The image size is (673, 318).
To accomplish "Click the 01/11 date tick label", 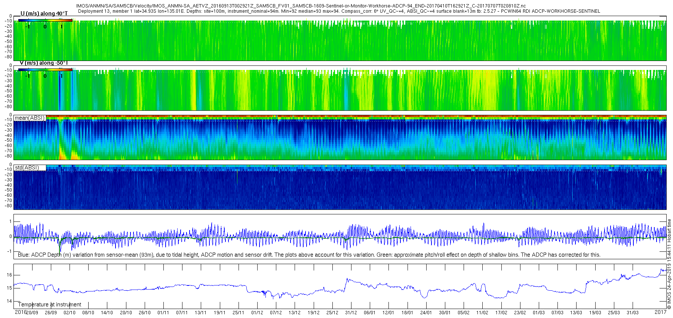I will [163, 313].
